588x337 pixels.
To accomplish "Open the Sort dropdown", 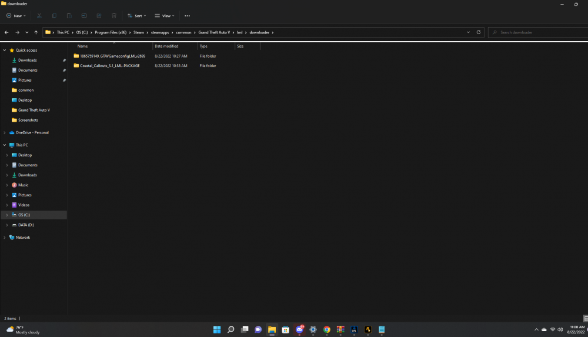I will (x=136, y=16).
